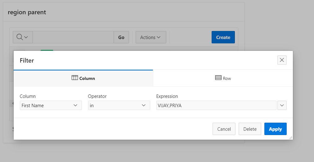This screenshot has height=162, width=314.
Task: Open the Operator select showing in
Action: 119,105
